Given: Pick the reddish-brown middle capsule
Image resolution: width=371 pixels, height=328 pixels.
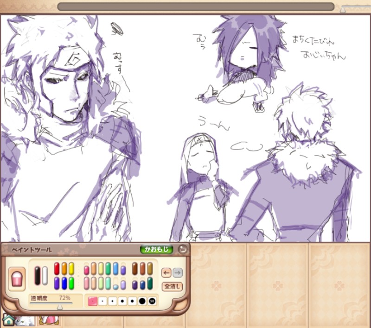Looking at the screenshot, I should (142, 269).
